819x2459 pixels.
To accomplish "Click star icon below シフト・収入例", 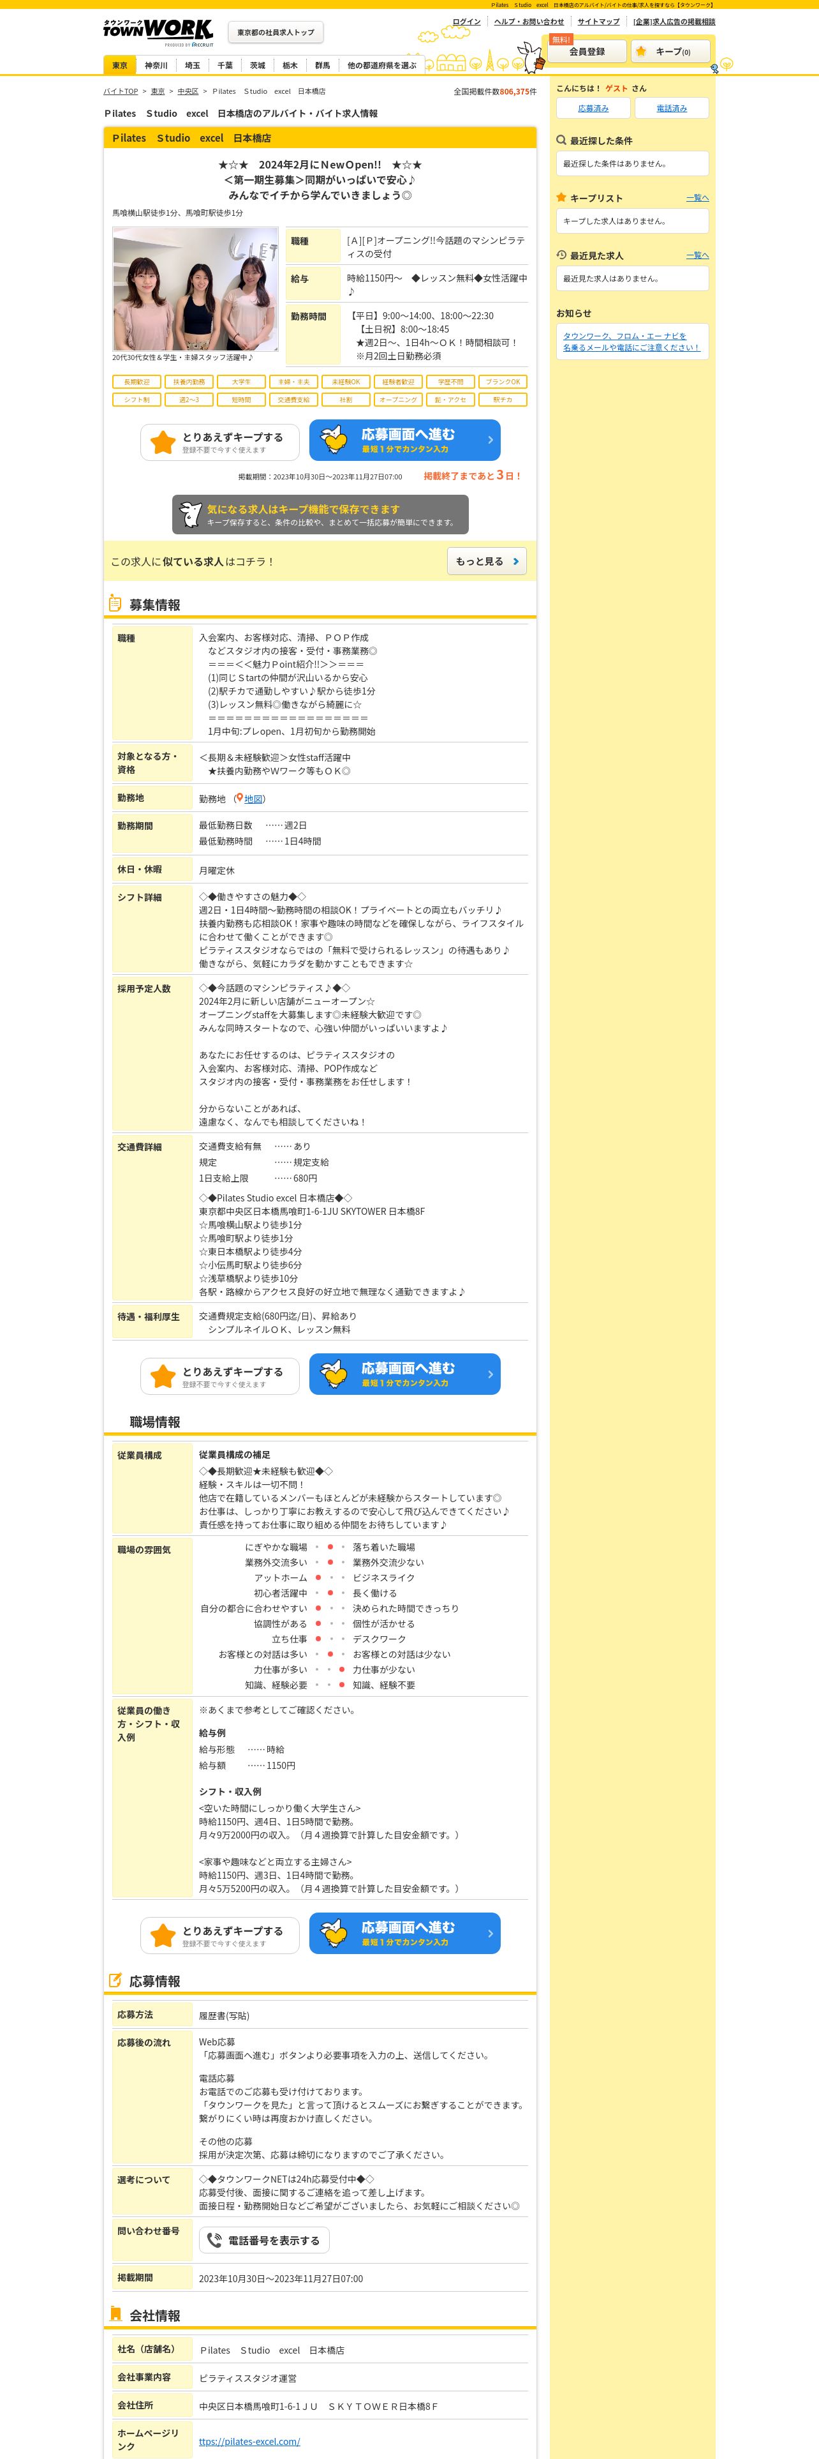I will [163, 1935].
